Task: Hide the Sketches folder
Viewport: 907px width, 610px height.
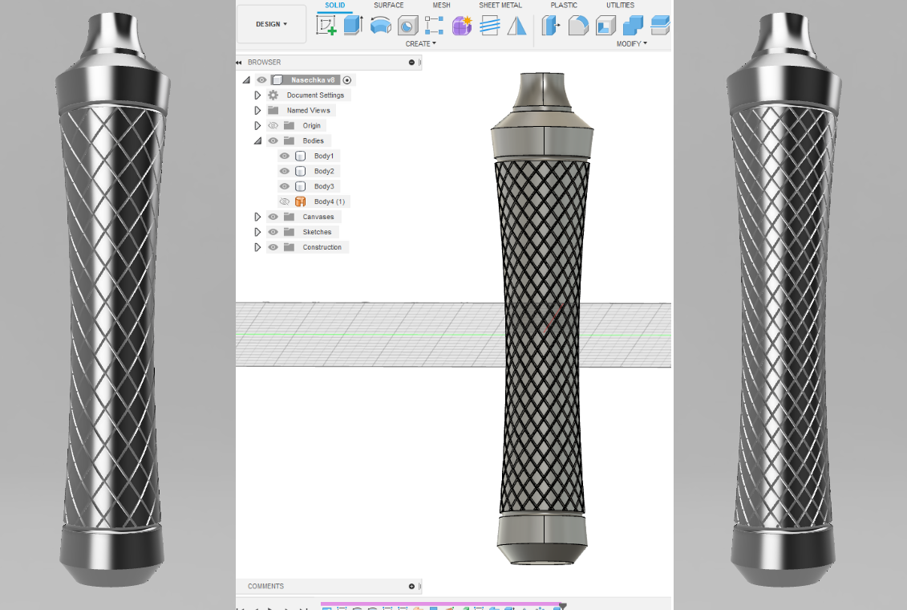Action: 273,231
